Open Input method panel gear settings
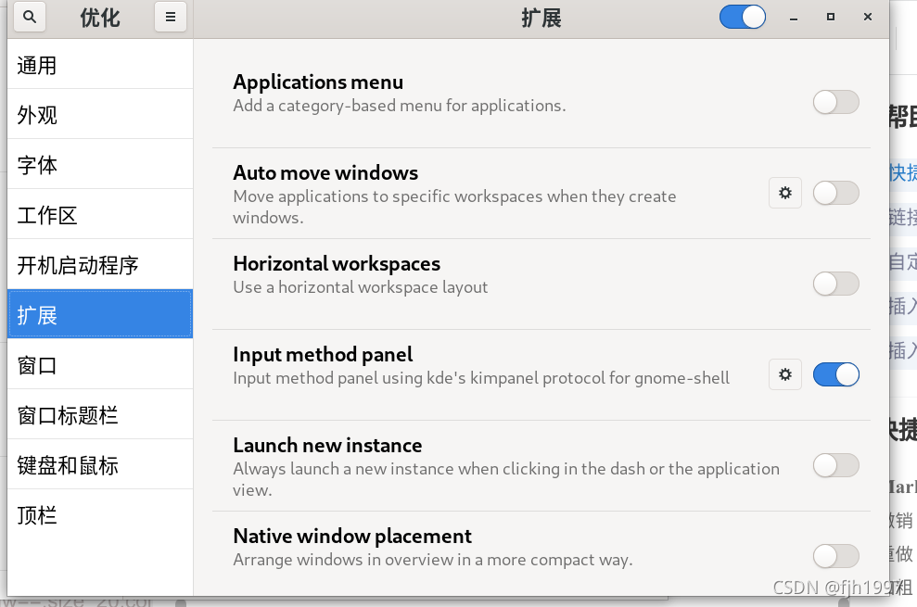Image resolution: width=917 pixels, height=607 pixels. click(785, 374)
